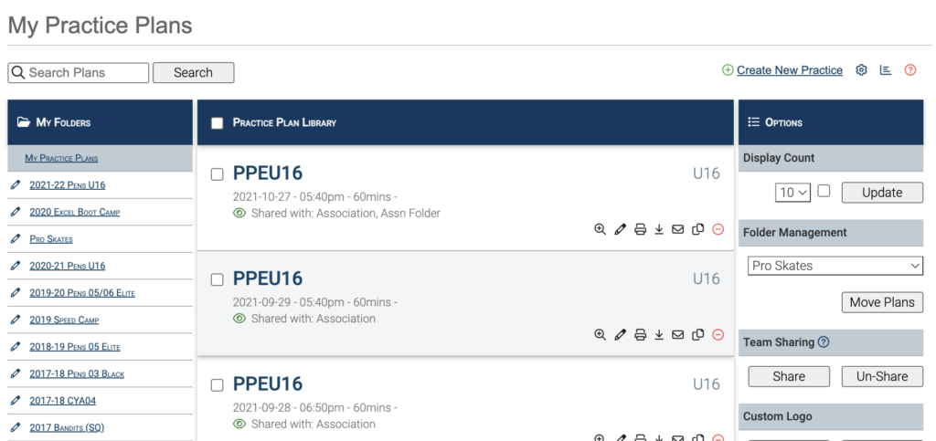
Task: Select the My Practice Plans folder link
Action: coord(61,159)
